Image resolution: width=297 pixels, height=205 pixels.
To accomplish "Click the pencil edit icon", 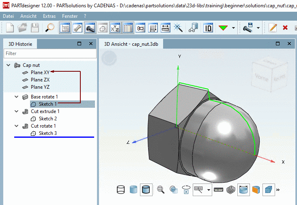I will tap(273, 28).
